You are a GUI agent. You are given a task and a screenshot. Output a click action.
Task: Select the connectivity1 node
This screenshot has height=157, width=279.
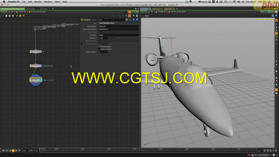tap(36, 66)
